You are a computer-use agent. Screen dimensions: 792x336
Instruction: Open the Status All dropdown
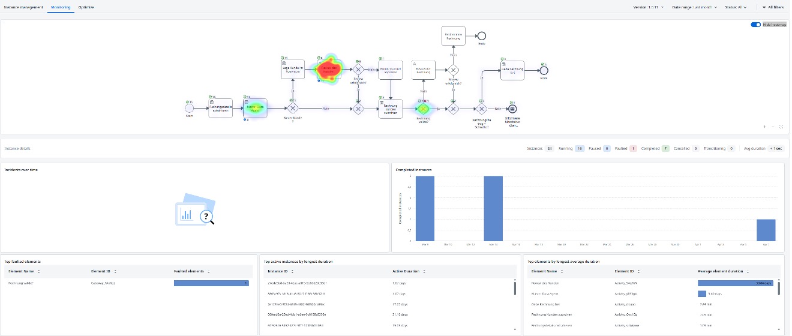pos(735,7)
